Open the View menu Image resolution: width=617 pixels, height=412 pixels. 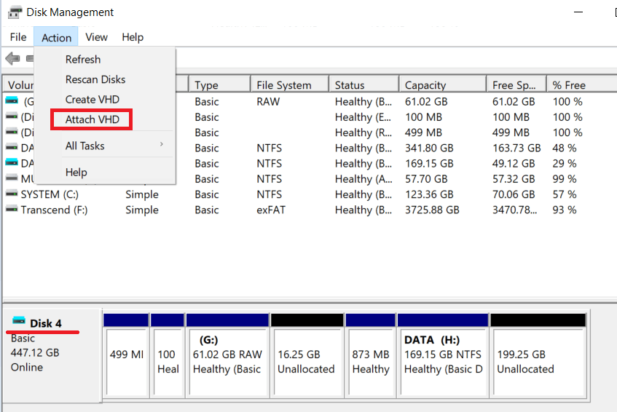click(x=96, y=37)
